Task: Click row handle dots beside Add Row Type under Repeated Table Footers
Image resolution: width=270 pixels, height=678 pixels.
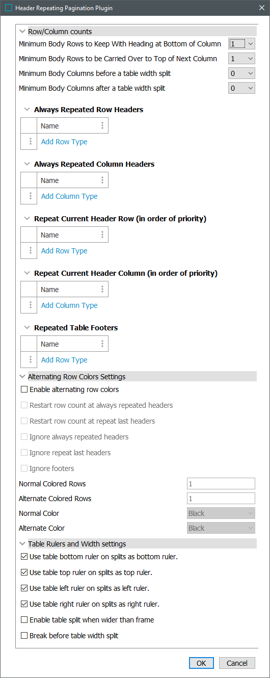Action: click(x=31, y=359)
